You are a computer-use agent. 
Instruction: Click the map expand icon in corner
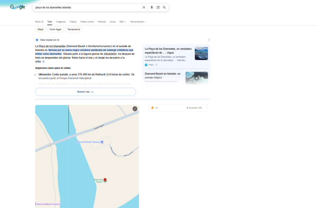pos(135,109)
